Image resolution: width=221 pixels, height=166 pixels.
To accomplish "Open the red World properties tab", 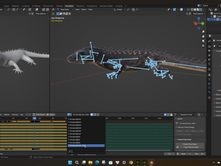I will pyautogui.click(x=209, y=64).
